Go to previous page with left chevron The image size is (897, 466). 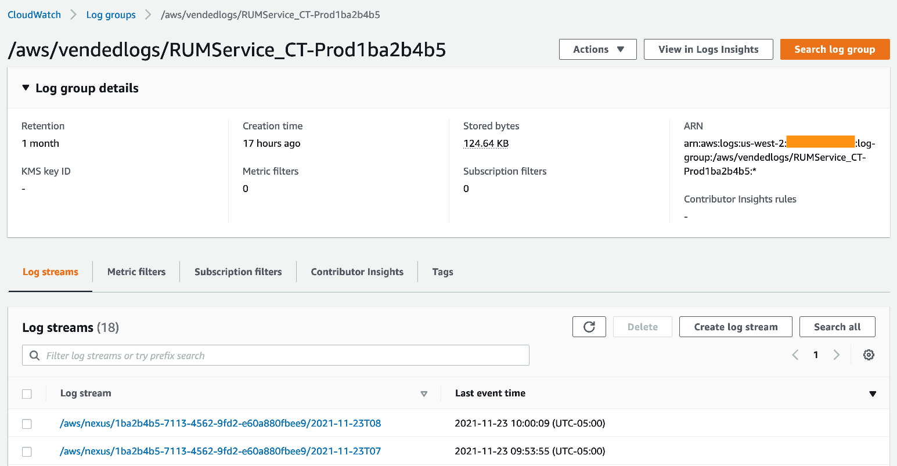click(x=795, y=355)
